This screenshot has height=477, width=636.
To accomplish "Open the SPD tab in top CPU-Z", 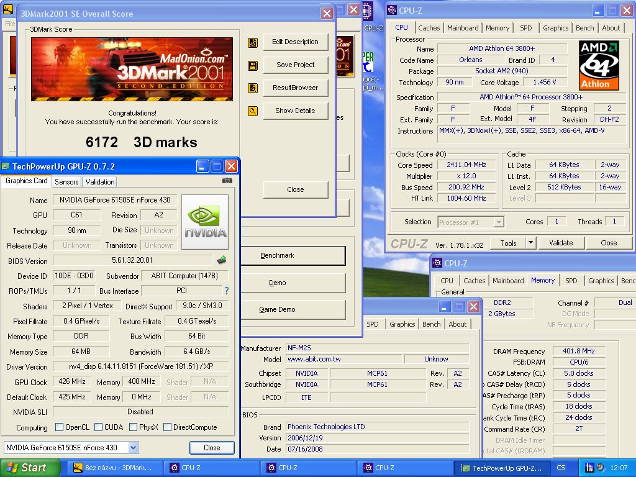I will click(525, 28).
